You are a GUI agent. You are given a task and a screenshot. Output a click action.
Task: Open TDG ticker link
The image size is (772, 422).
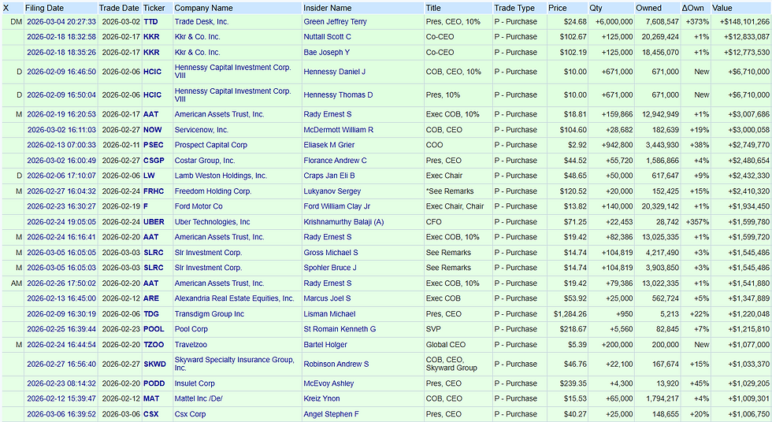click(151, 314)
